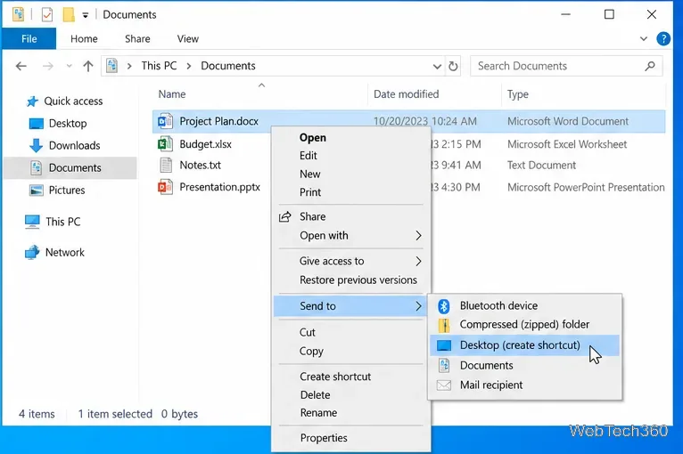Sort by the Date modified column header
This screenshot has height=454, width=683.
(x=435, y=94)
